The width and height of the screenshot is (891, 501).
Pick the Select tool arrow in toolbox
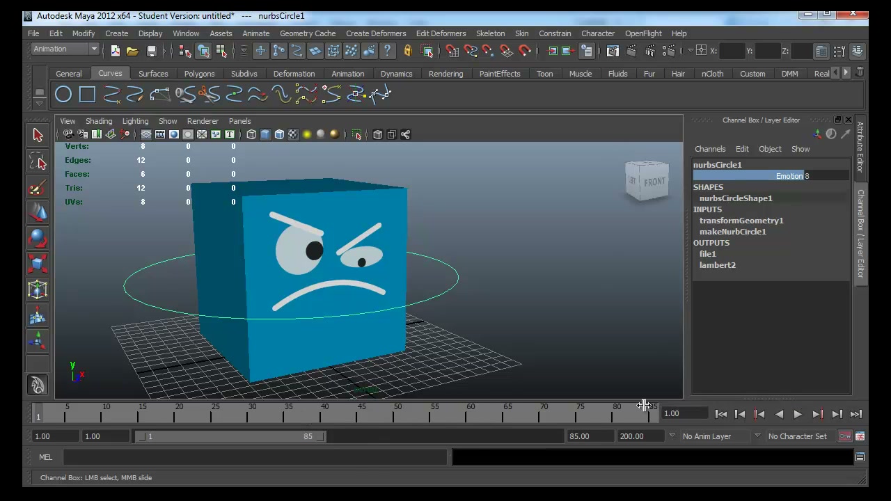pos(38,136)
